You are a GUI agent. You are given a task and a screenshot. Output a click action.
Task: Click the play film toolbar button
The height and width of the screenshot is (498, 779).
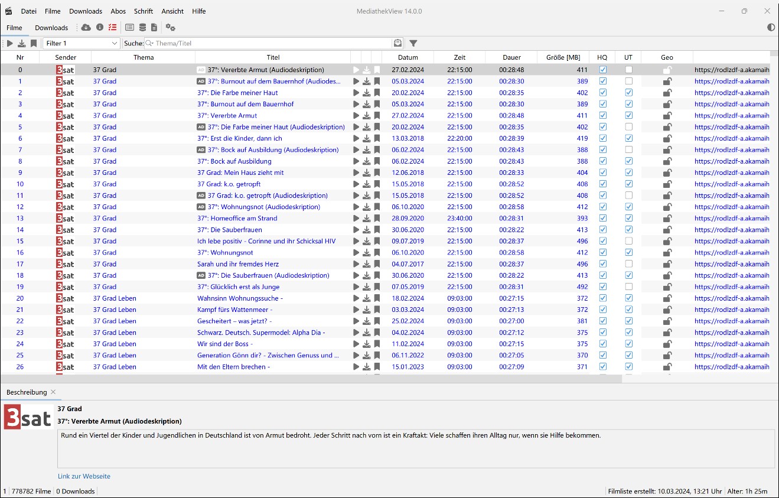coord(10,43)
